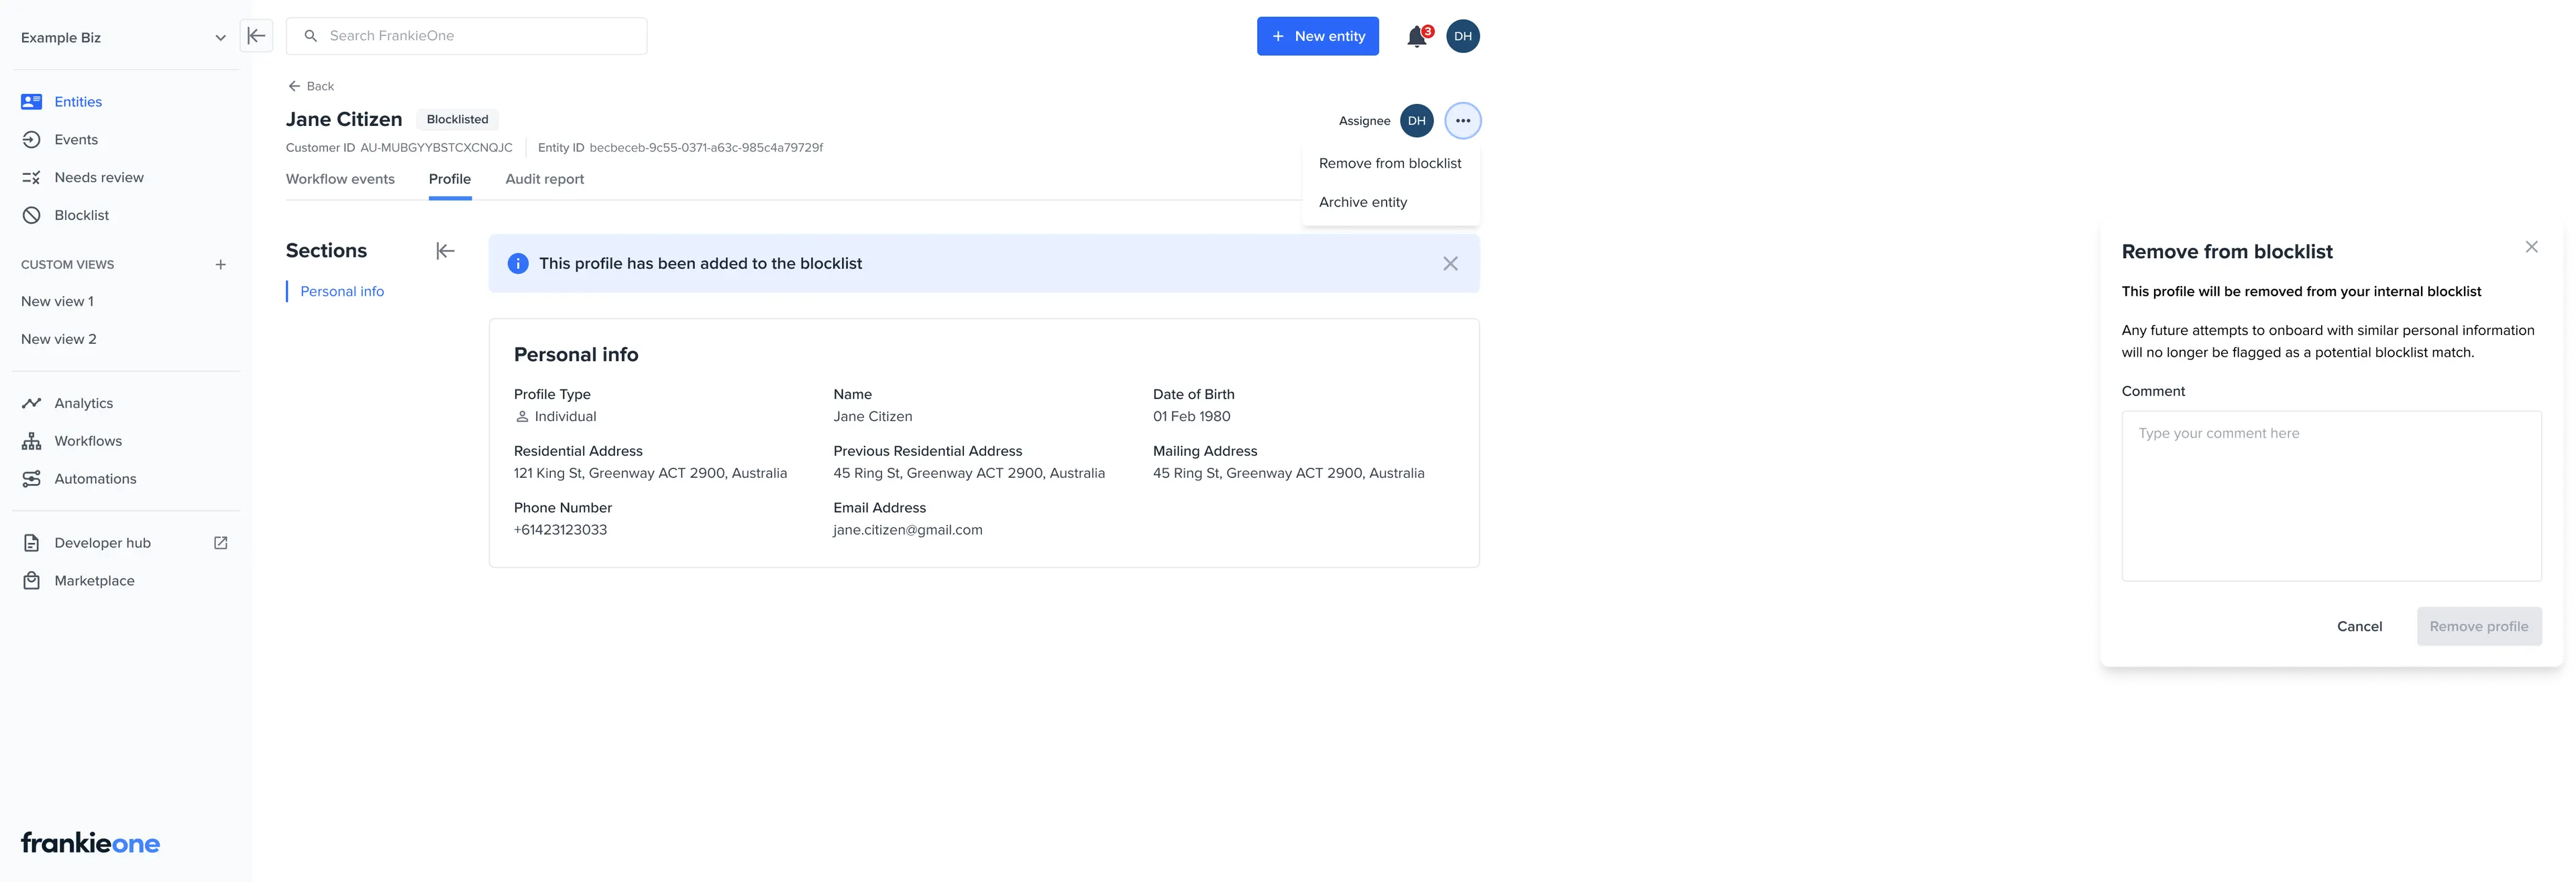Open the DH user avatar menu
Screen dimensions: 2576x882
pos(1462,36)
